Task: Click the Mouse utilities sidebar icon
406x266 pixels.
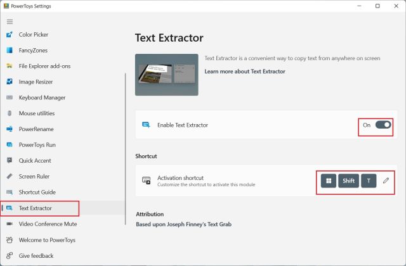Action: pos(10,113)
